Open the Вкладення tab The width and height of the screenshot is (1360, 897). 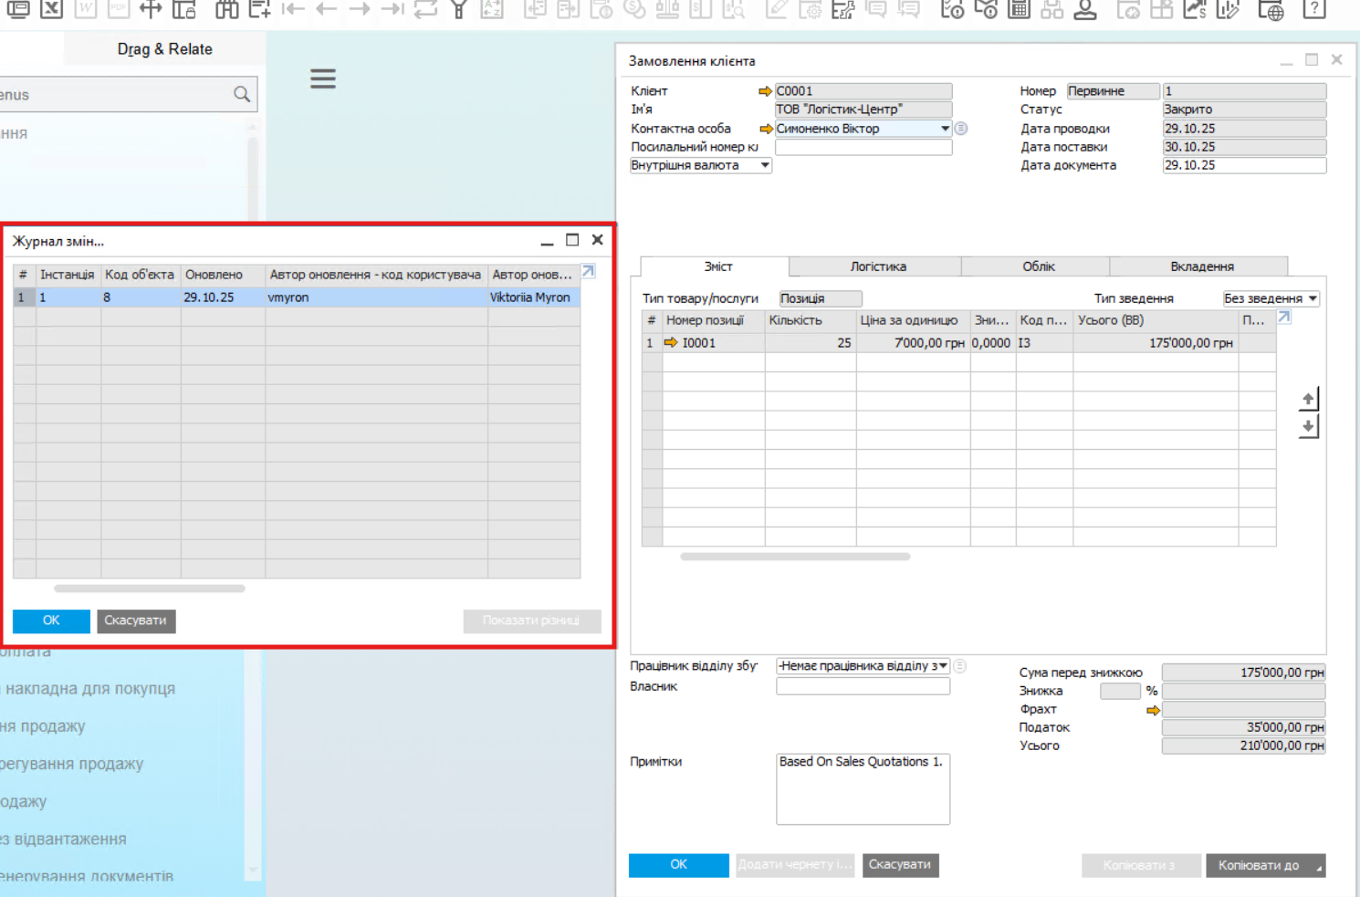pyautogui.click(x=1201, y=266)
